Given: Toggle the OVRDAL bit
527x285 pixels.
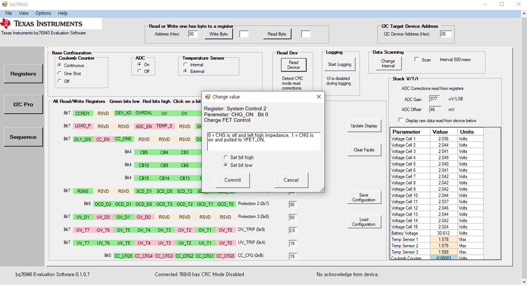Looking at the screenshot, I should pos(144,113).
